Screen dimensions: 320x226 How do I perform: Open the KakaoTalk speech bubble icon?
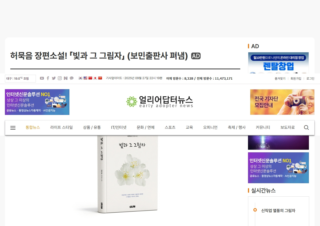click(71, 78)
